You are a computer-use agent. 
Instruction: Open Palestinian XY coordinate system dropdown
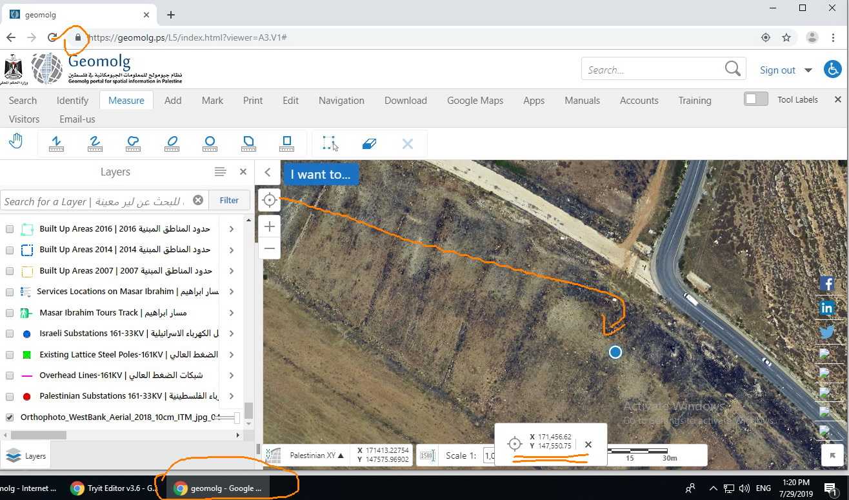click(x=316, y=455)
